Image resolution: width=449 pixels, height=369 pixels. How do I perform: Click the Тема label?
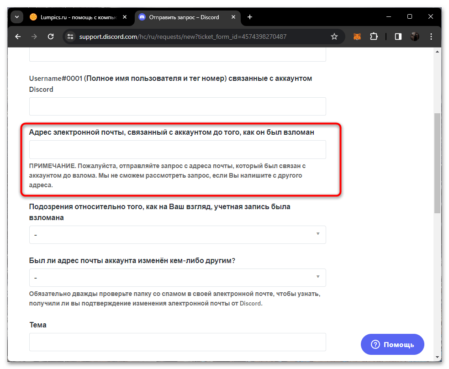[x=38, y=325]
